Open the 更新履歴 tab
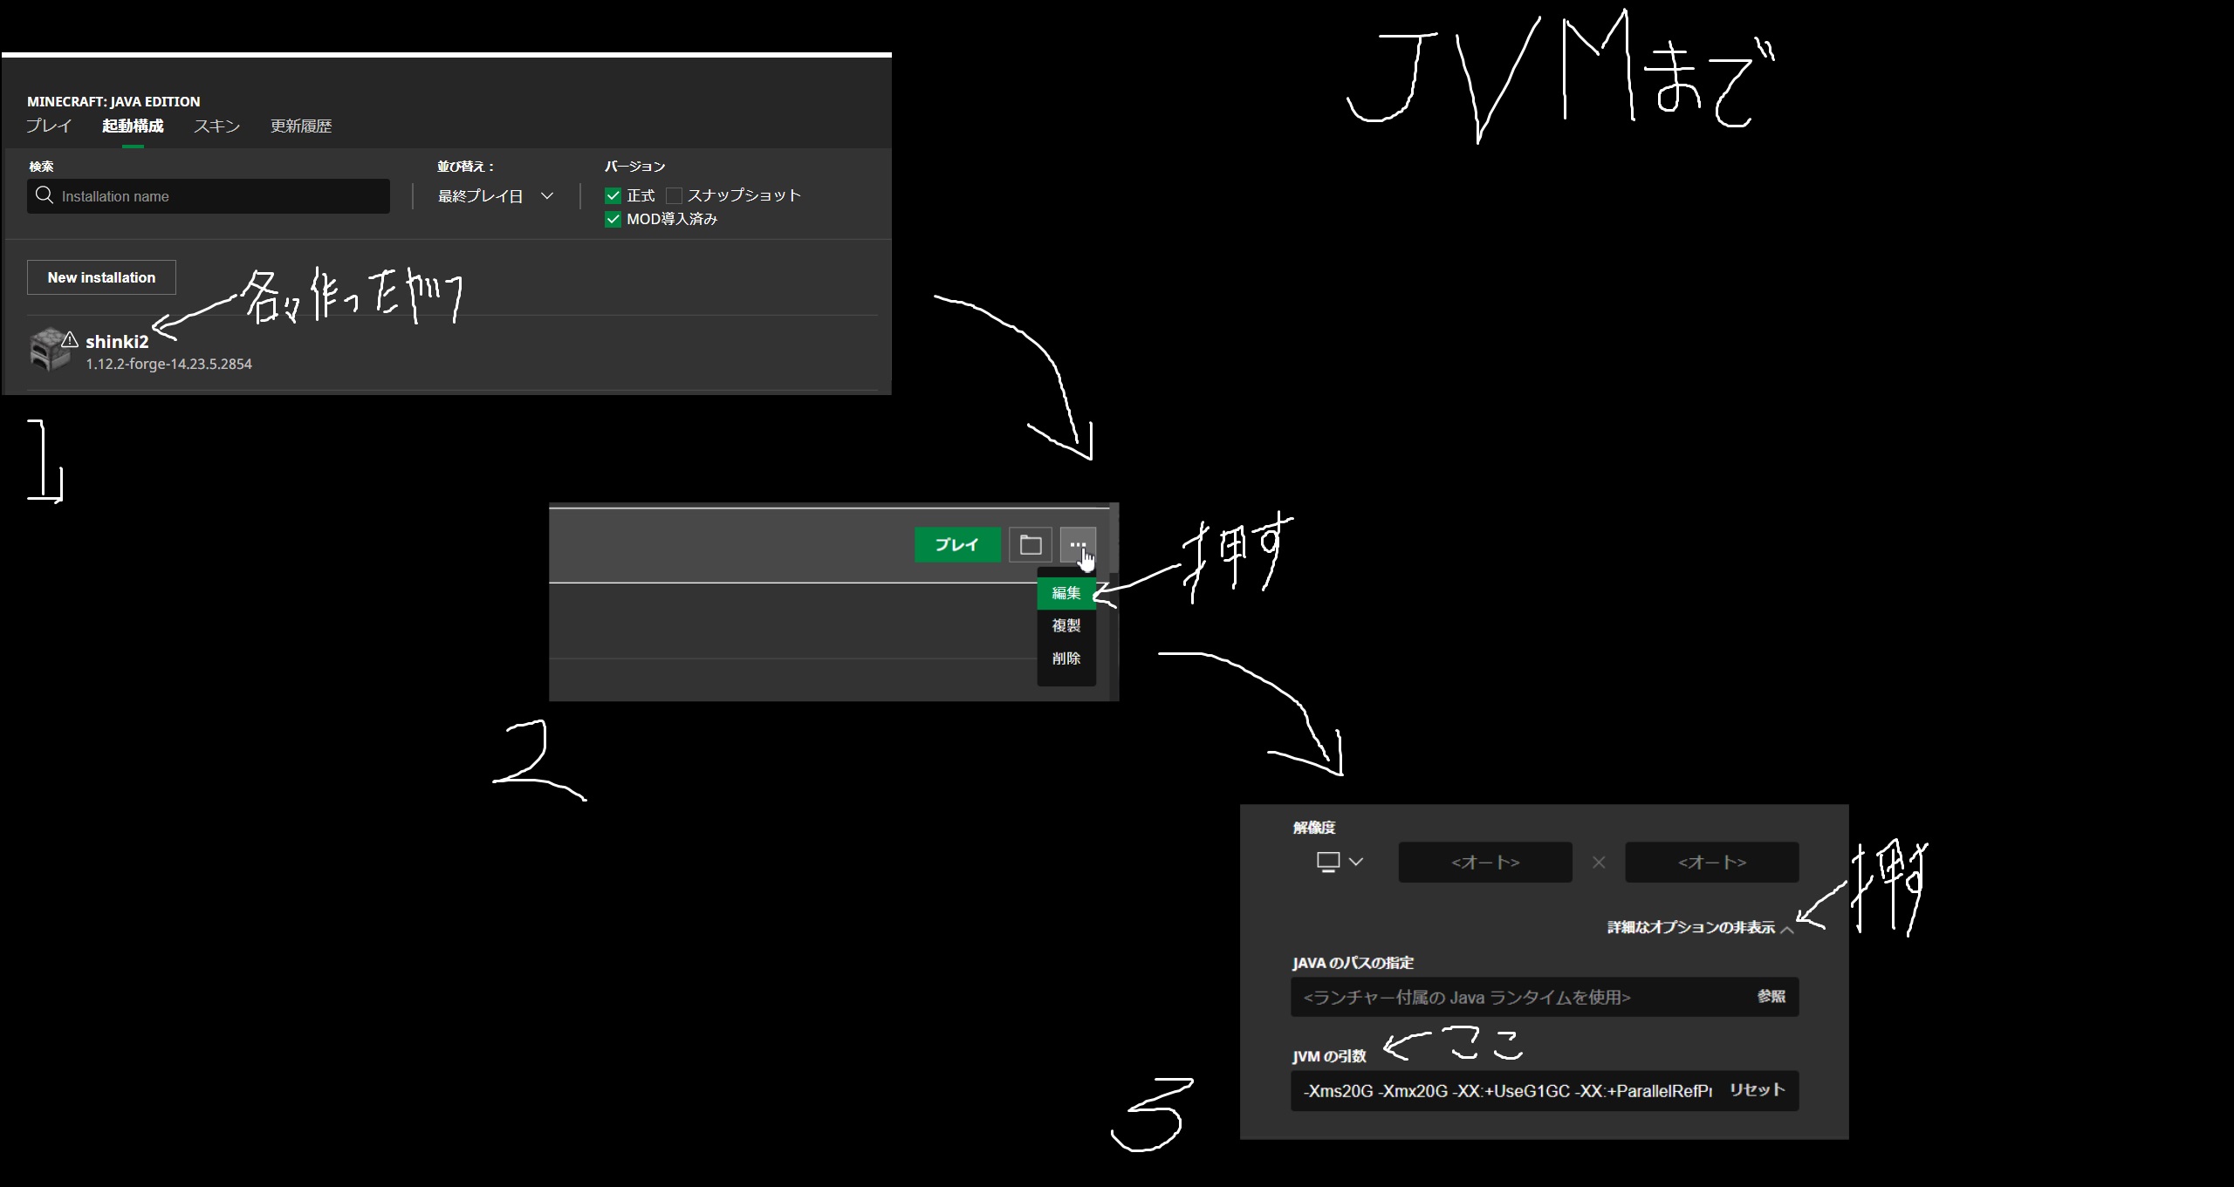This screenshot has height=1187, width=2234. click(301, 126)
